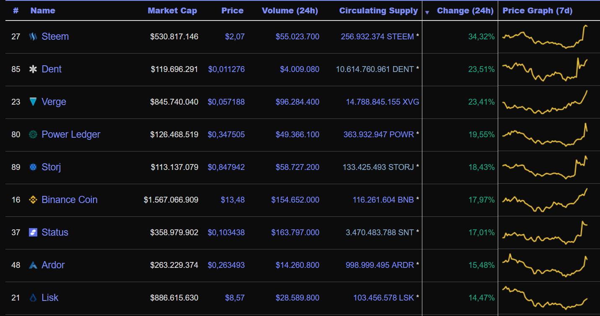Click Status volume $163.797.000
The width and height of the screenshot is (600, 316).
coord(295,233)
